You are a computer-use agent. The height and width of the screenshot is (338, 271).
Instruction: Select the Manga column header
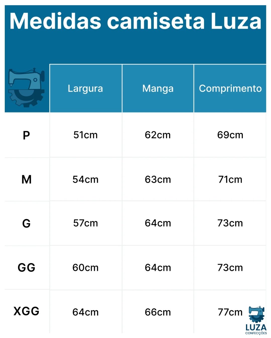point(158,88)
